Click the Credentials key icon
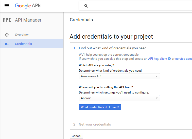This screenshot has height=139, width=192. coord(7,44)
